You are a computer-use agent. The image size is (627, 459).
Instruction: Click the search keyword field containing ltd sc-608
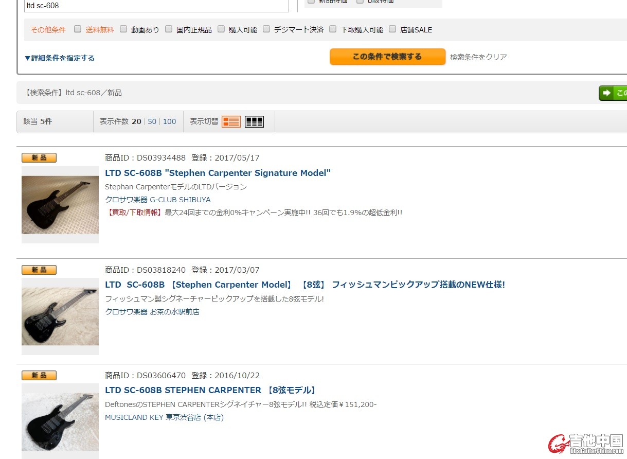[156, 6]
